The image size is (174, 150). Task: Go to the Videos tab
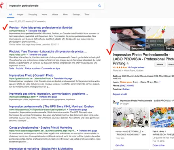point(55,15)
